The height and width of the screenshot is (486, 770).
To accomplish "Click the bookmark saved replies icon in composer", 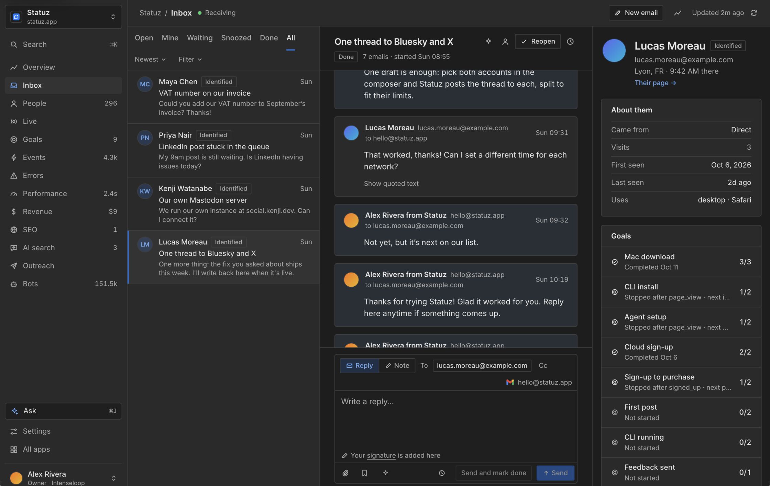I will 364,473.
